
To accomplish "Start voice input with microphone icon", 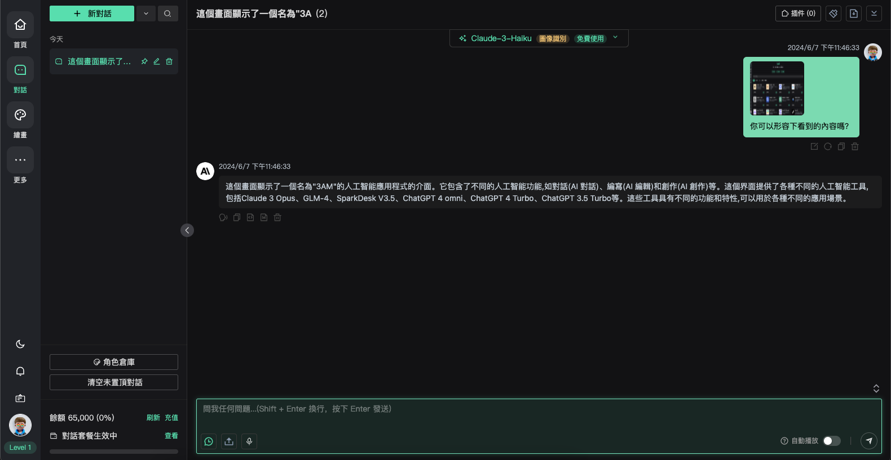I will tap(249, 441).
